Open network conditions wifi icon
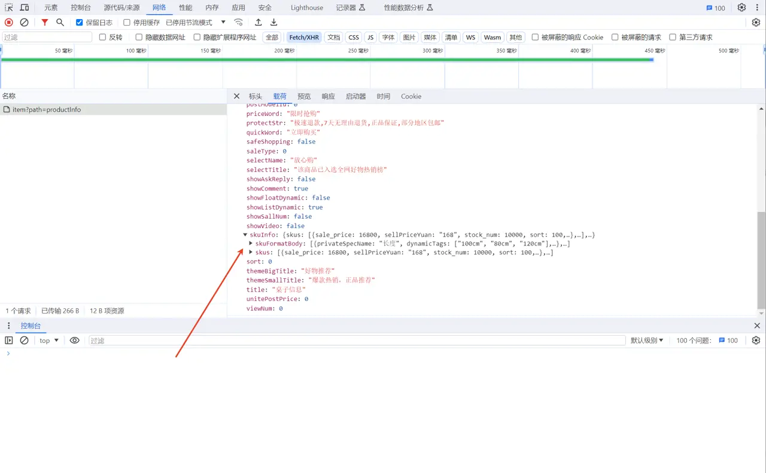 pyautogui.click(x=239, y=22)
